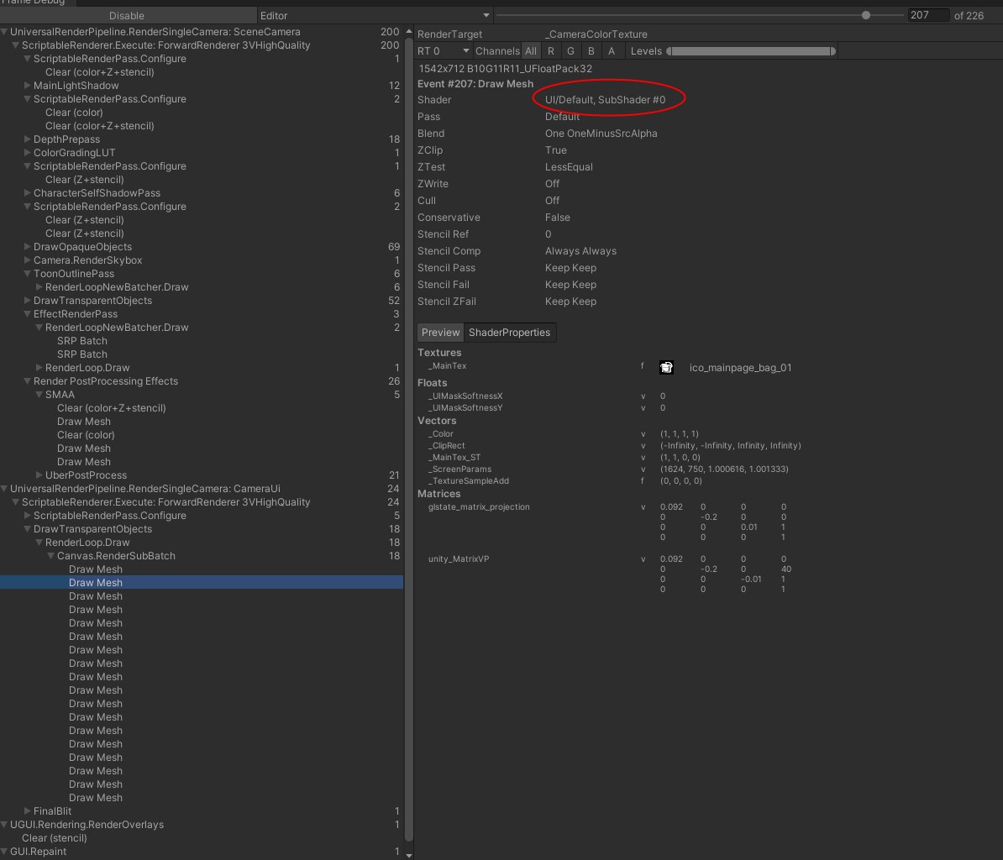
Task: Open the RT 0 render target dropdown
Action: [x=444, y=51]
